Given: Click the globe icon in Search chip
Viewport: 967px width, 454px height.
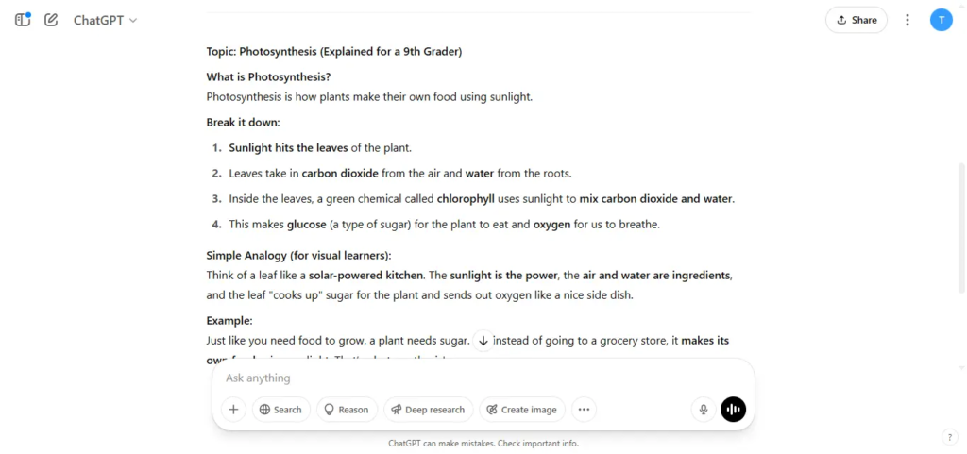Looking at the screenshot, I should pos(265,410).
